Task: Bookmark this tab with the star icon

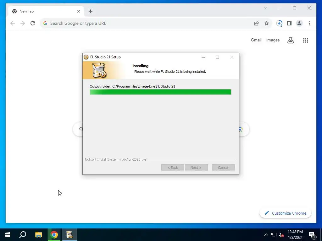Action: click(x=267, y=23)
